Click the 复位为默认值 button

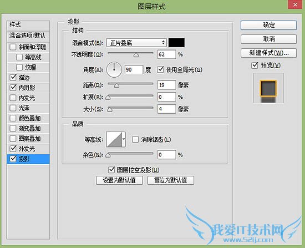pos(171,180)
